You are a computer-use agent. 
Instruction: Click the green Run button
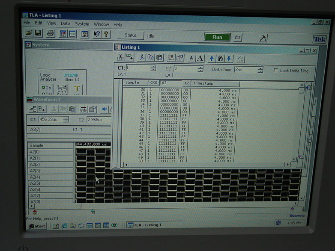click(x=217, y=37)
